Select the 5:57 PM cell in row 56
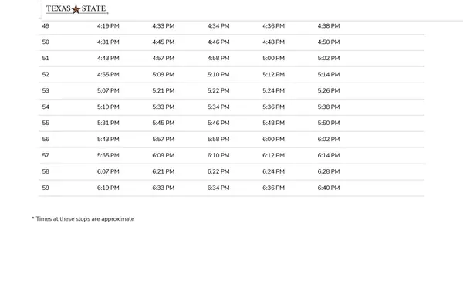The height and width of the screenshot is (281, 463). [x=164, y=139]
